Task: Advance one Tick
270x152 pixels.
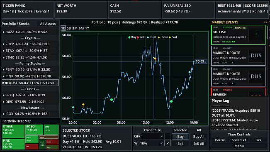Action: point(258,140)
